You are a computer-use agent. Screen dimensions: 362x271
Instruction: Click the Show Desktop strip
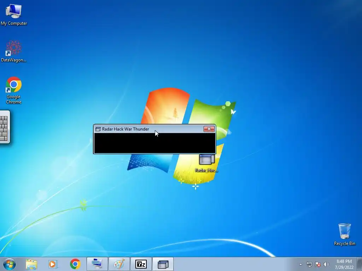pyautogui.click(x=360, y=264)
